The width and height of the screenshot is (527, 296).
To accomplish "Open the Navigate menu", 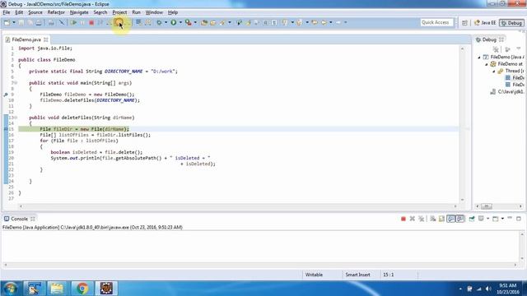I will pos(79,12).
